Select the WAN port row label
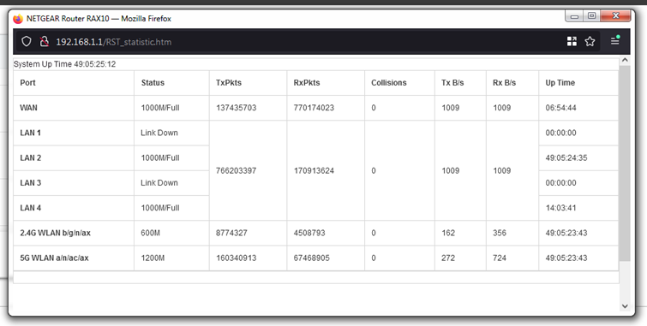This screenshot has height=326, width=647. coord(28,108)
